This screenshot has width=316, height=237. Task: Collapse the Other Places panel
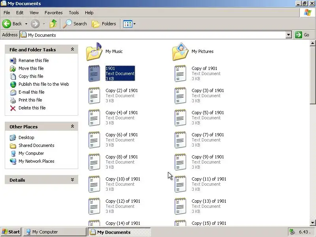(x=72, y=126)
